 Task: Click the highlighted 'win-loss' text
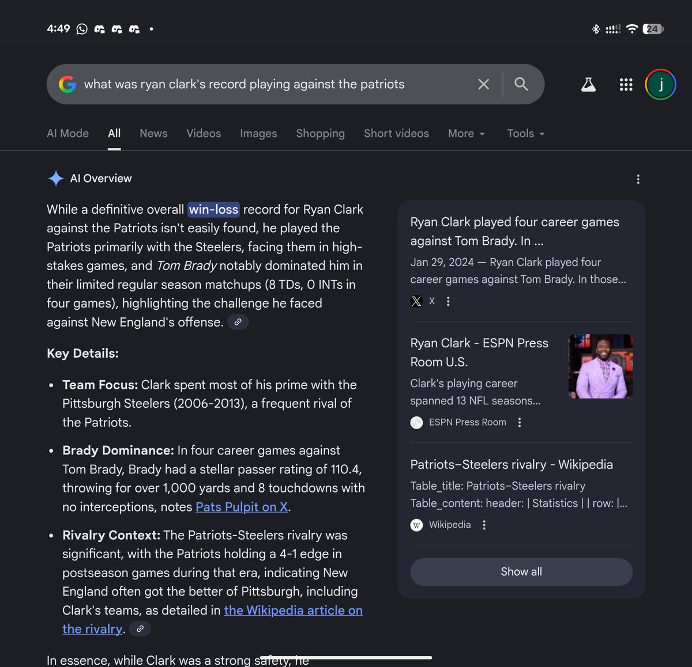pyautogui.click(x=213, y=209)
